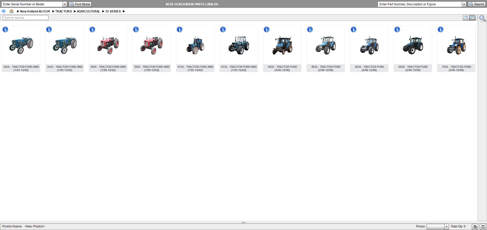Navigate to New Holland AG EUR breadcrumb

35,11
